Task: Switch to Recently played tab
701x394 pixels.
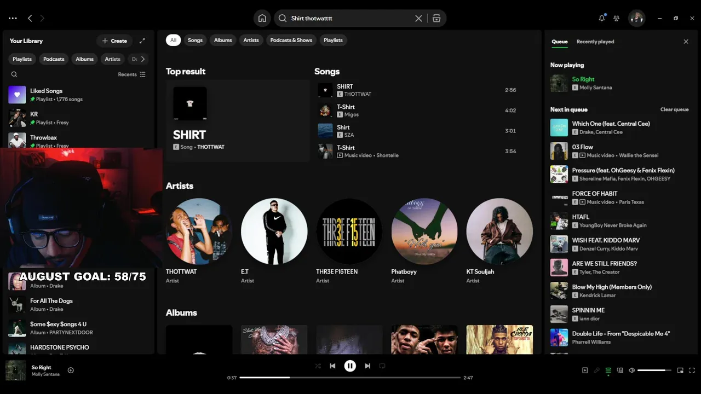Action: (595, 42)
